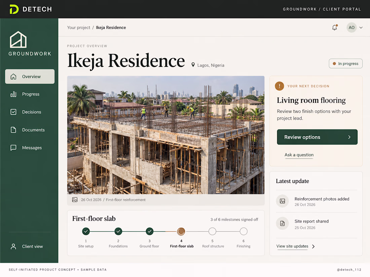Open the Decisions section
Screen dimensions: 370x277
coord(30,112)
